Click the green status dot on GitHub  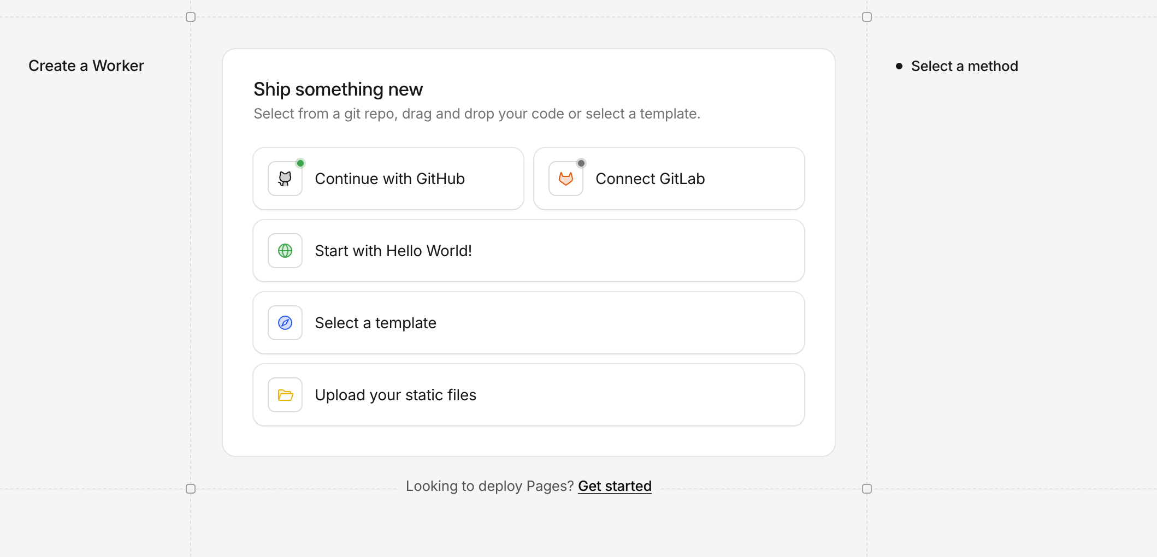tap(300, 163)
